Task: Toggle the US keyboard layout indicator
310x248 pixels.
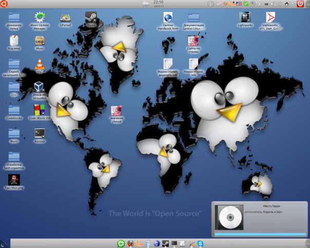Action: (x=266, y=4)
